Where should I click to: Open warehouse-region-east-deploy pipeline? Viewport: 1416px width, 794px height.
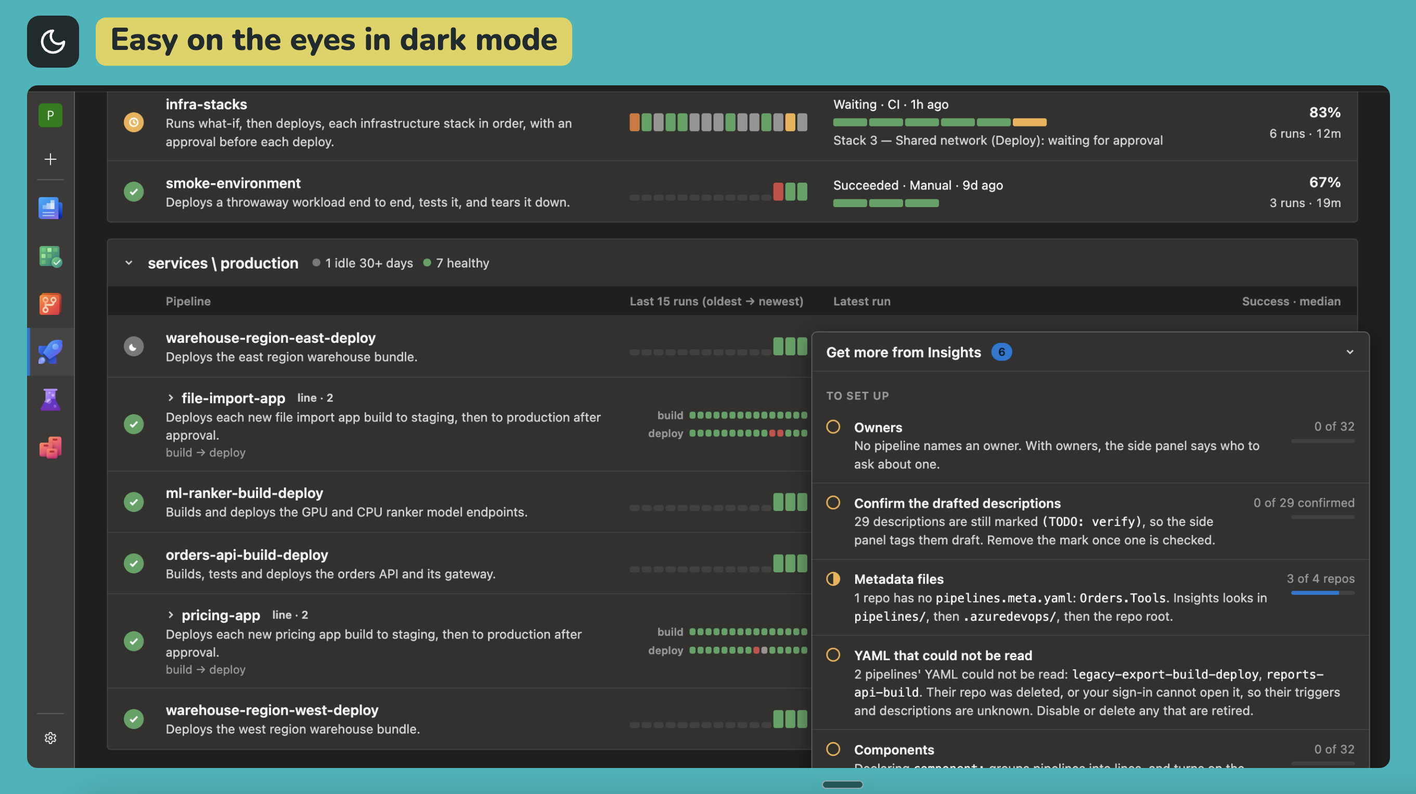271,338
